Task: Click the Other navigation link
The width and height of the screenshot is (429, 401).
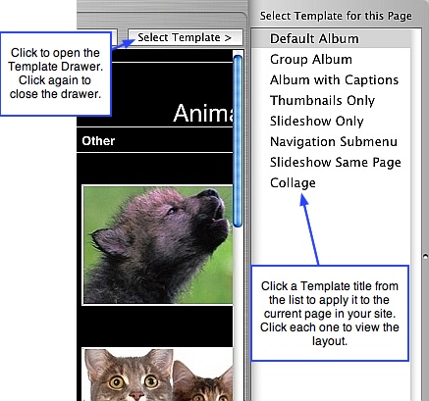Action: [x=98, y=141]
